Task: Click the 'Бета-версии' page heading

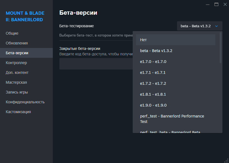Action: point(78,13)
